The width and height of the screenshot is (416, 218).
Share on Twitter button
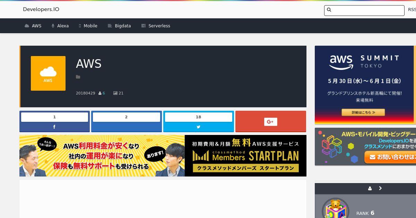(199, 121)
